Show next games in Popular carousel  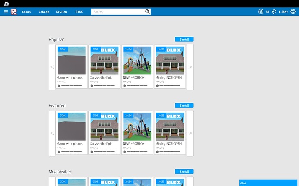click(190, 67)
